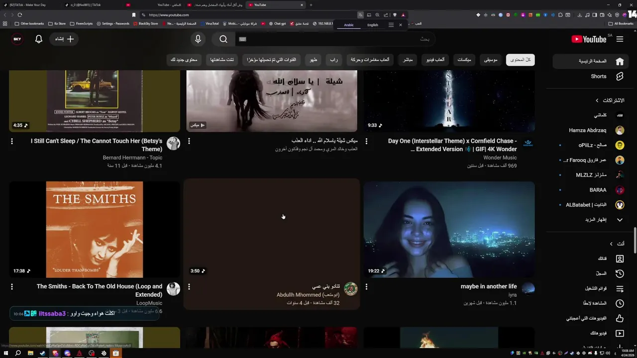The width and height of the screenshot is (637, 358).
Task: Open the Subscriptions (الاشتراكات) section chevron
Action: click(x=597, y=100)
